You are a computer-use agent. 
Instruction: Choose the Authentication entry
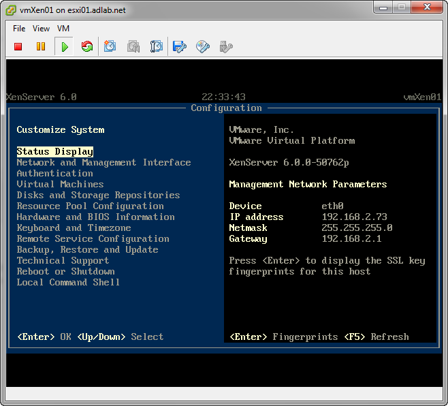[x=55, y=173]
